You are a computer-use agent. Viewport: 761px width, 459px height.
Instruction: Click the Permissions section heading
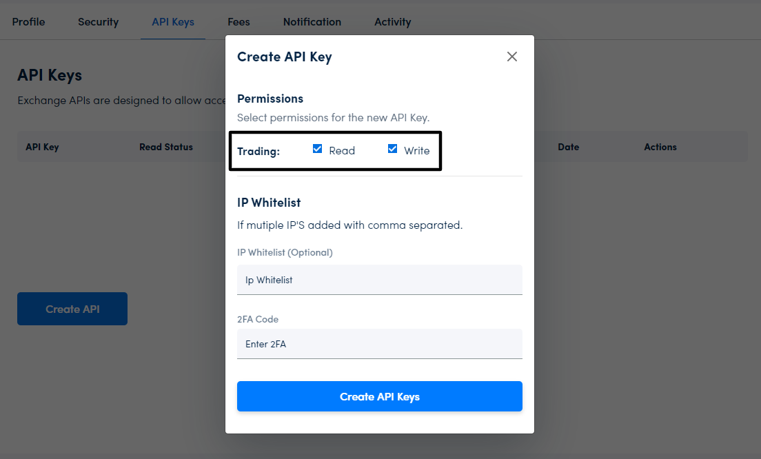click(270, 99)
